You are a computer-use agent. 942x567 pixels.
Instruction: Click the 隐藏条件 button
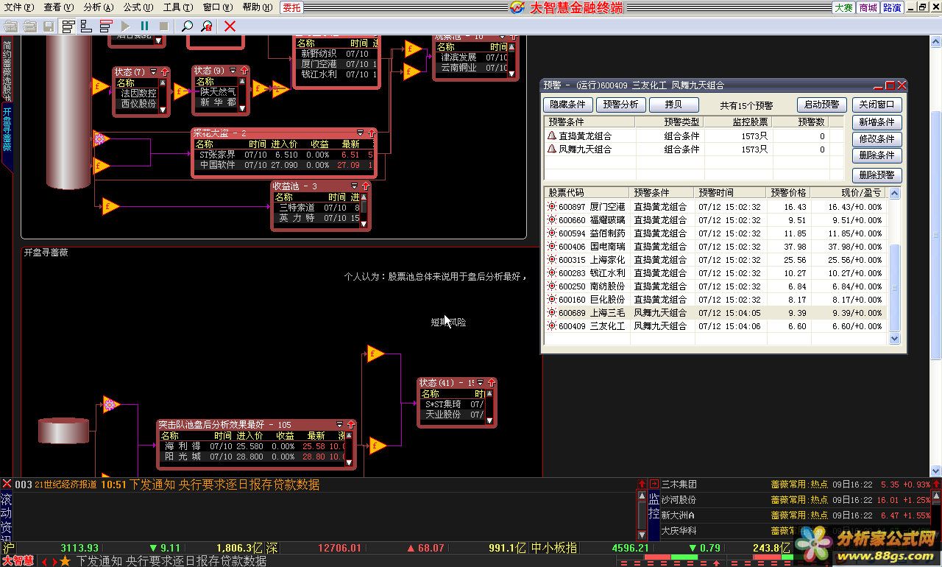567,105
